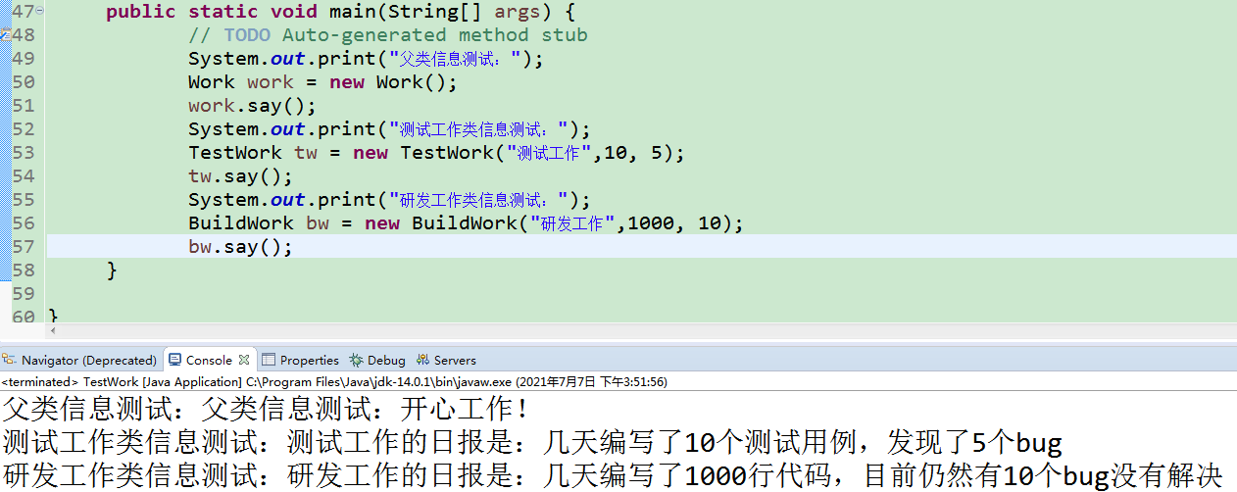Click line number 57 in the gutter
The height and width of the screenshot is (492, 1237).
pos(23,247)
